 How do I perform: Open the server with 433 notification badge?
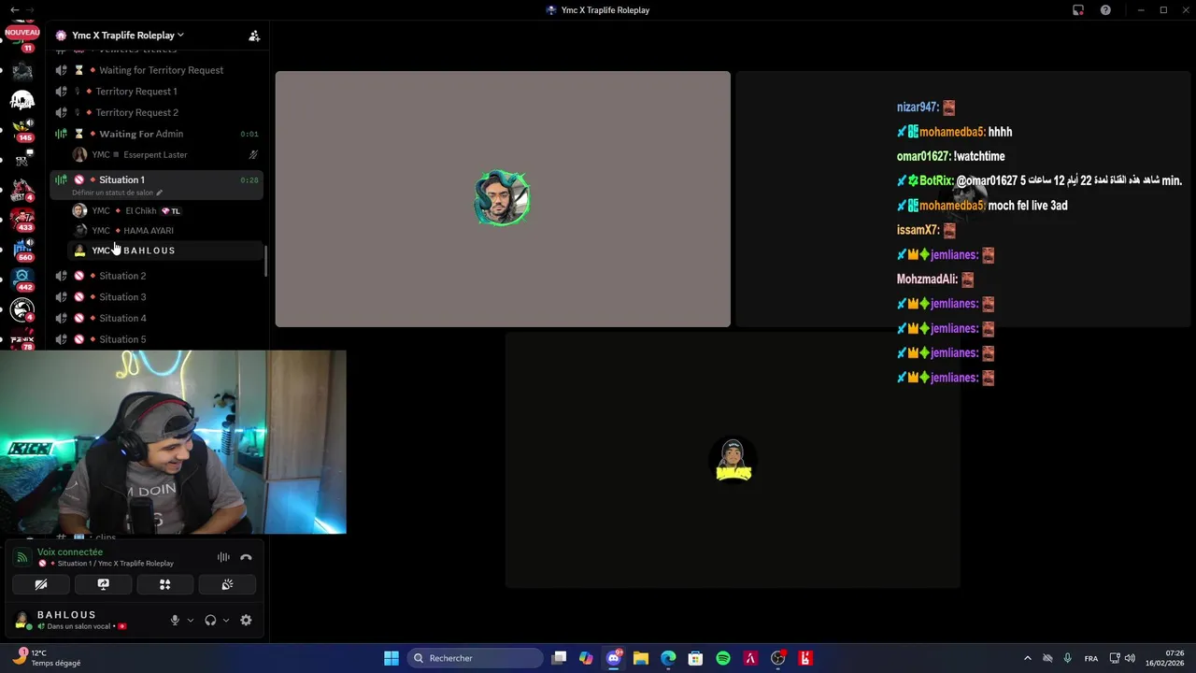click(x=23, y=219)
